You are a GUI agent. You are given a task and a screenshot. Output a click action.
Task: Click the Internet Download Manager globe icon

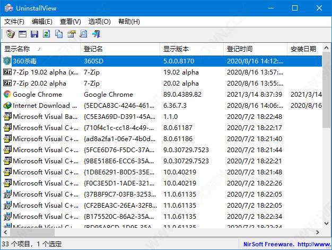click(7, 106)
